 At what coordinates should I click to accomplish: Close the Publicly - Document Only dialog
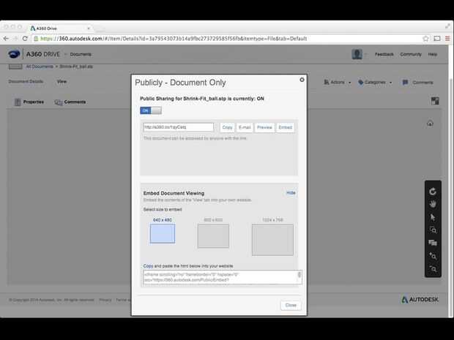(302, 80)
